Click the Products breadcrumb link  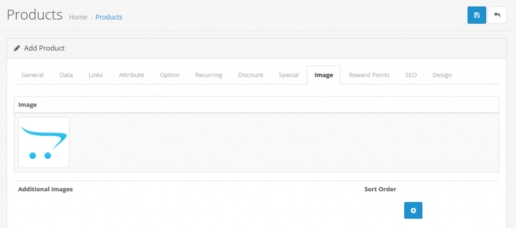[x=109, y=17]
